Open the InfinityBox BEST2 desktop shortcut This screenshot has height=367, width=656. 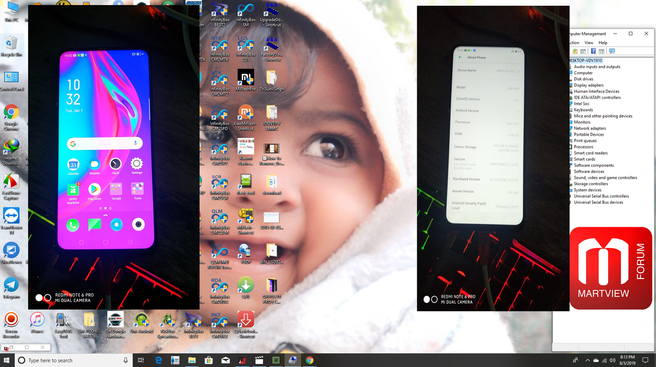click(220, 14)
